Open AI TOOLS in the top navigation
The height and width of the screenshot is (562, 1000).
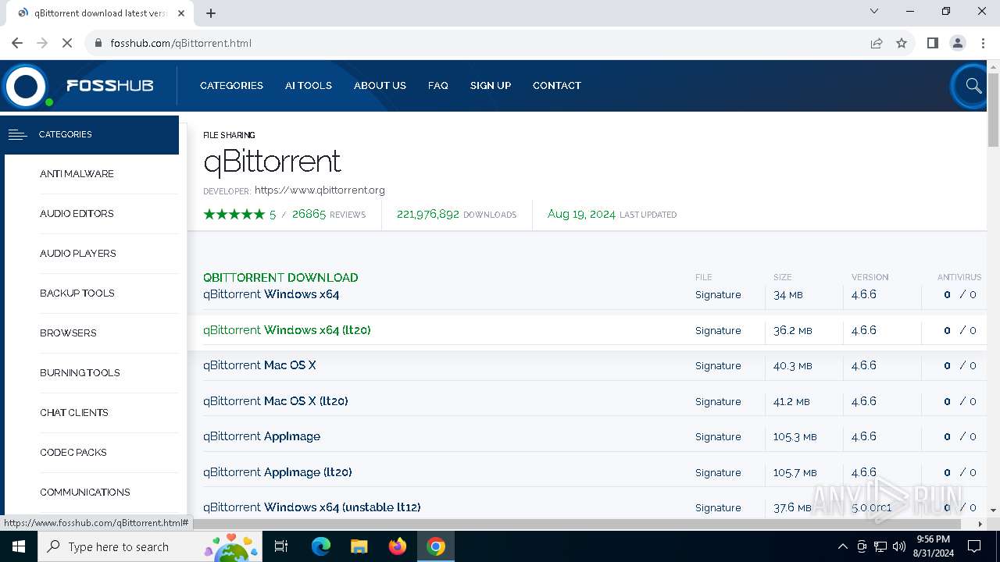[x=309, y=86]
